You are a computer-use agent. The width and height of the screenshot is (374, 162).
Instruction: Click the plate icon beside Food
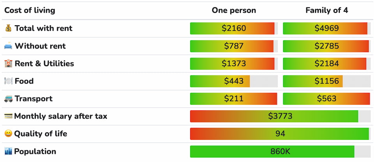pos(8,81)
